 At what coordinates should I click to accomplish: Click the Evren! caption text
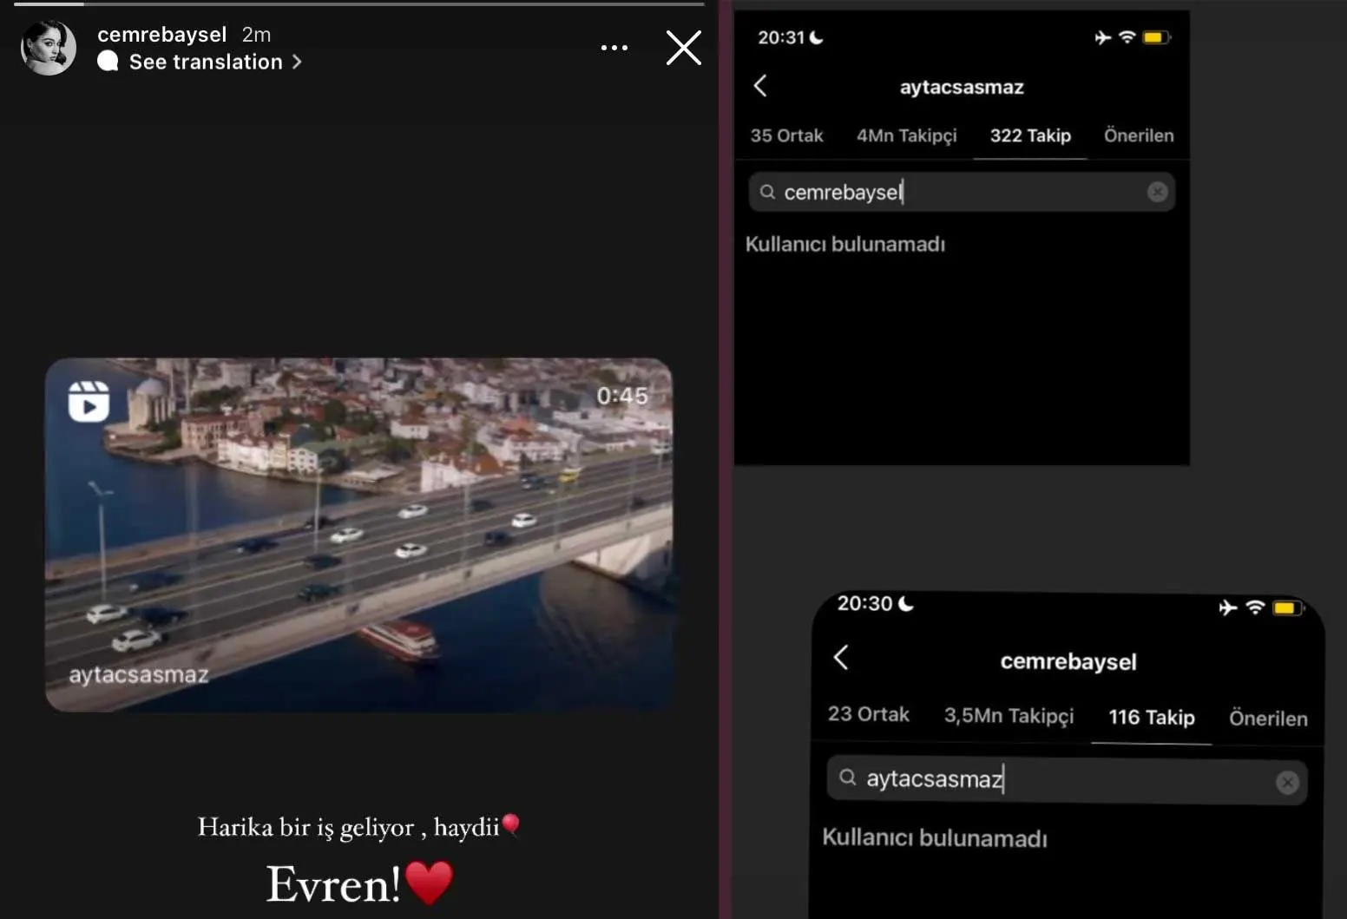[x=333, y=884]
